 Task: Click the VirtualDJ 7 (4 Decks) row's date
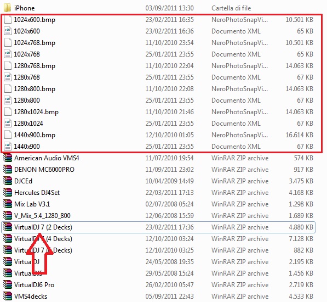click(170, 239)
